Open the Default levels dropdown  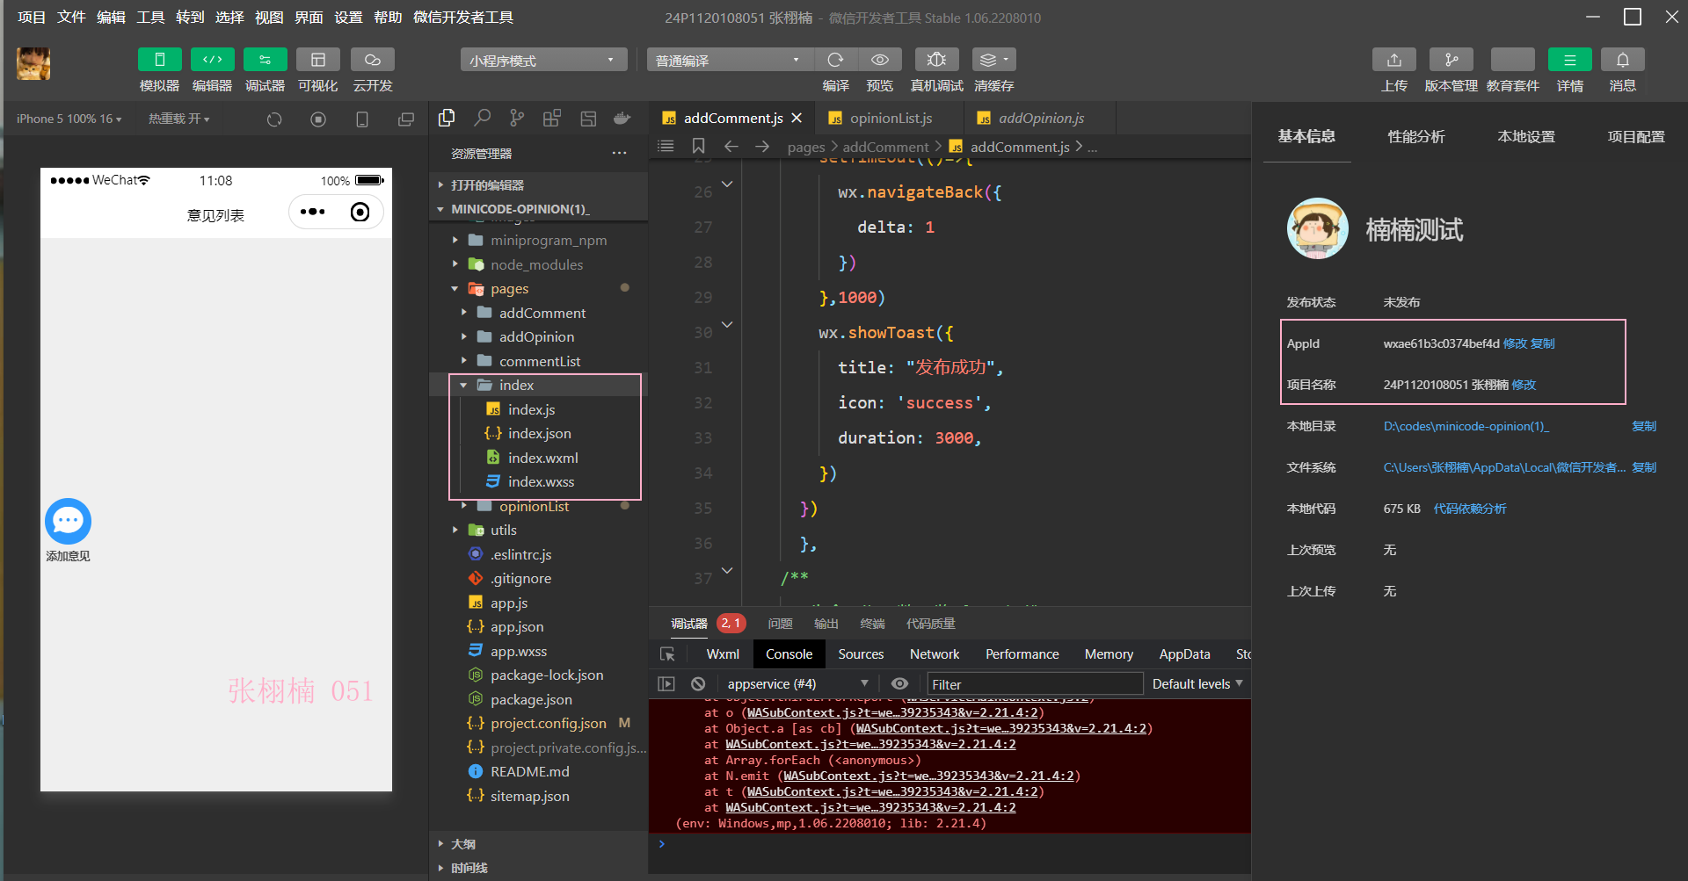coord(1197,683)
